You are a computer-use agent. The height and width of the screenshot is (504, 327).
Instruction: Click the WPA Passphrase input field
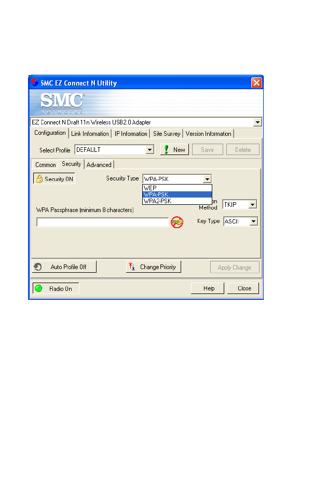tap(103, 222)
